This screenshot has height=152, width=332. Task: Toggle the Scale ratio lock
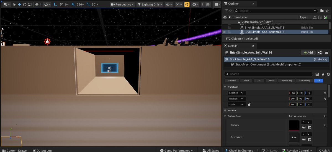click(249, 104)
